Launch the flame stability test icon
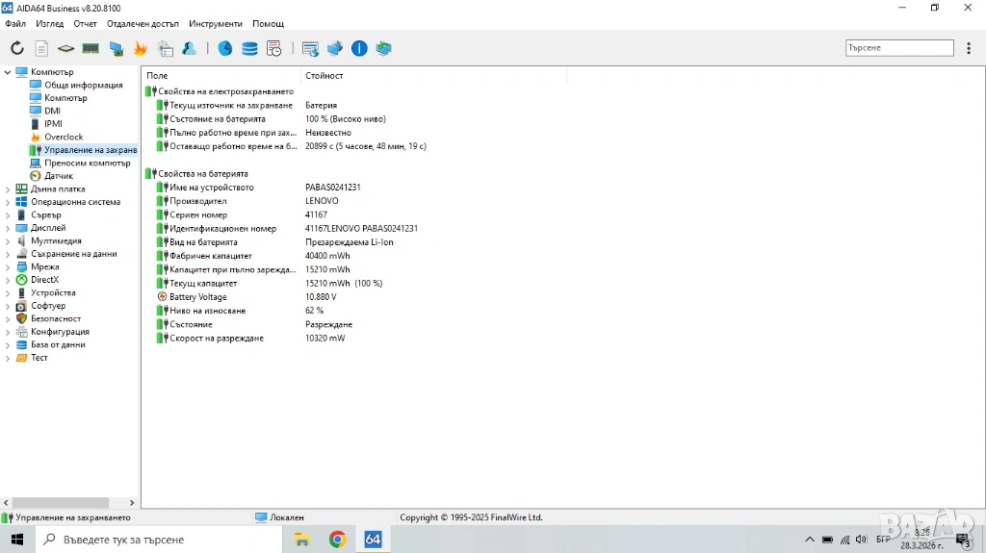The image size is (986, 553). pos(141,48)
